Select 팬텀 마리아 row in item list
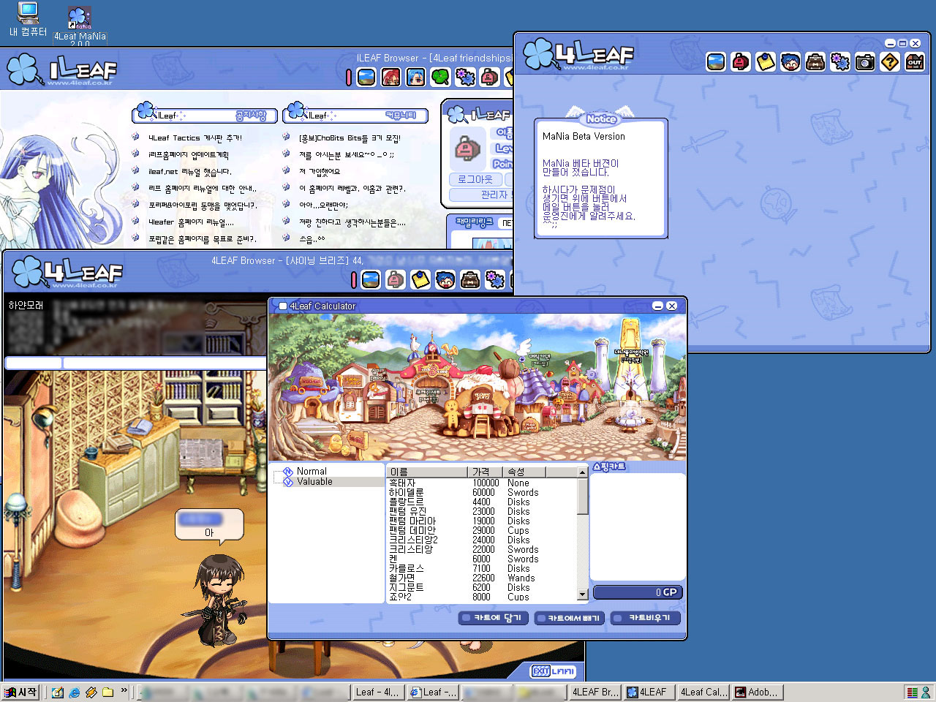 pos(482,521)
